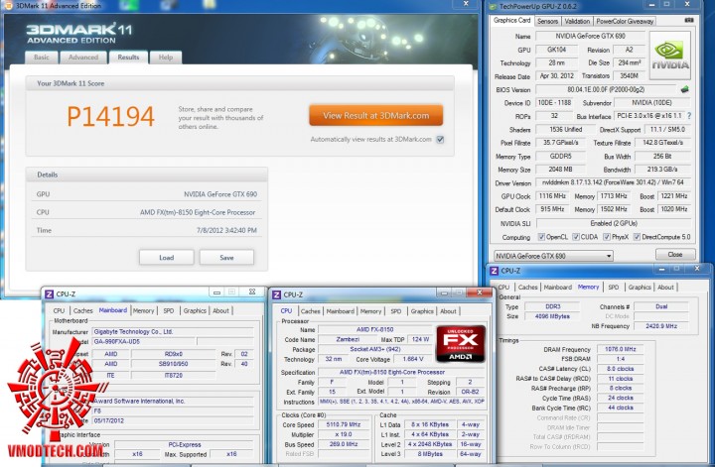Click the GA-990FXA-UD5 model field
The width and height of the screenshot is (715, 467).
[x=144, y=341]
